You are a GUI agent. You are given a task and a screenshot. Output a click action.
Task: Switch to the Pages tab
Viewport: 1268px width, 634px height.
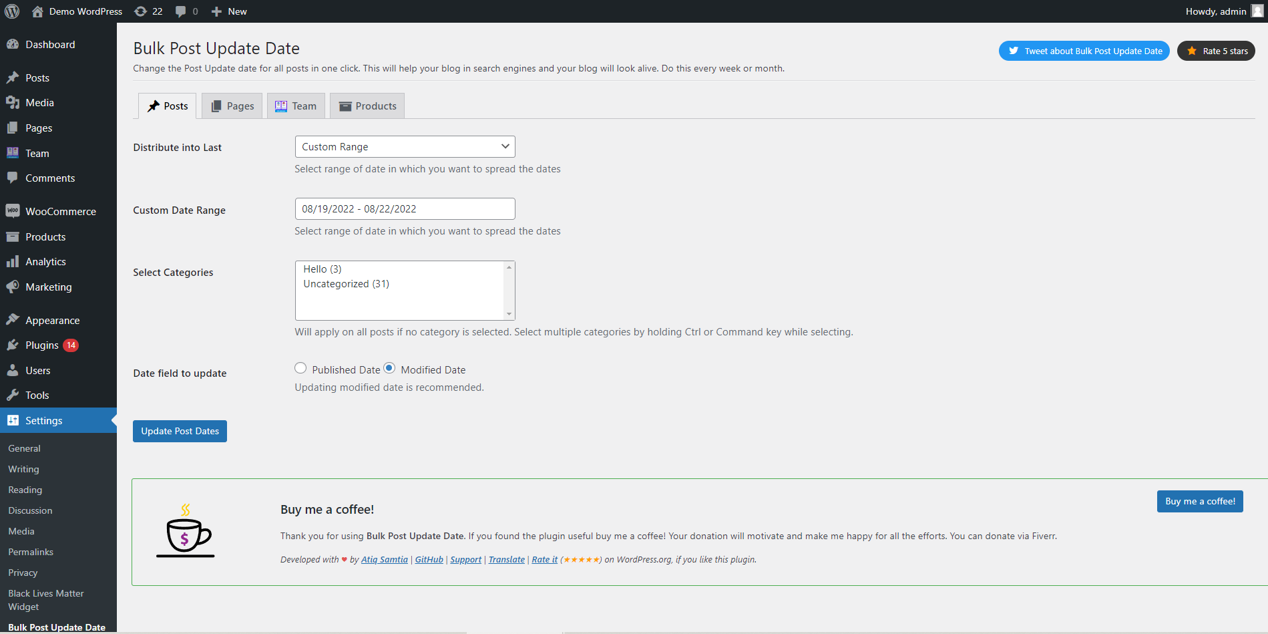[x=232, y=106]
